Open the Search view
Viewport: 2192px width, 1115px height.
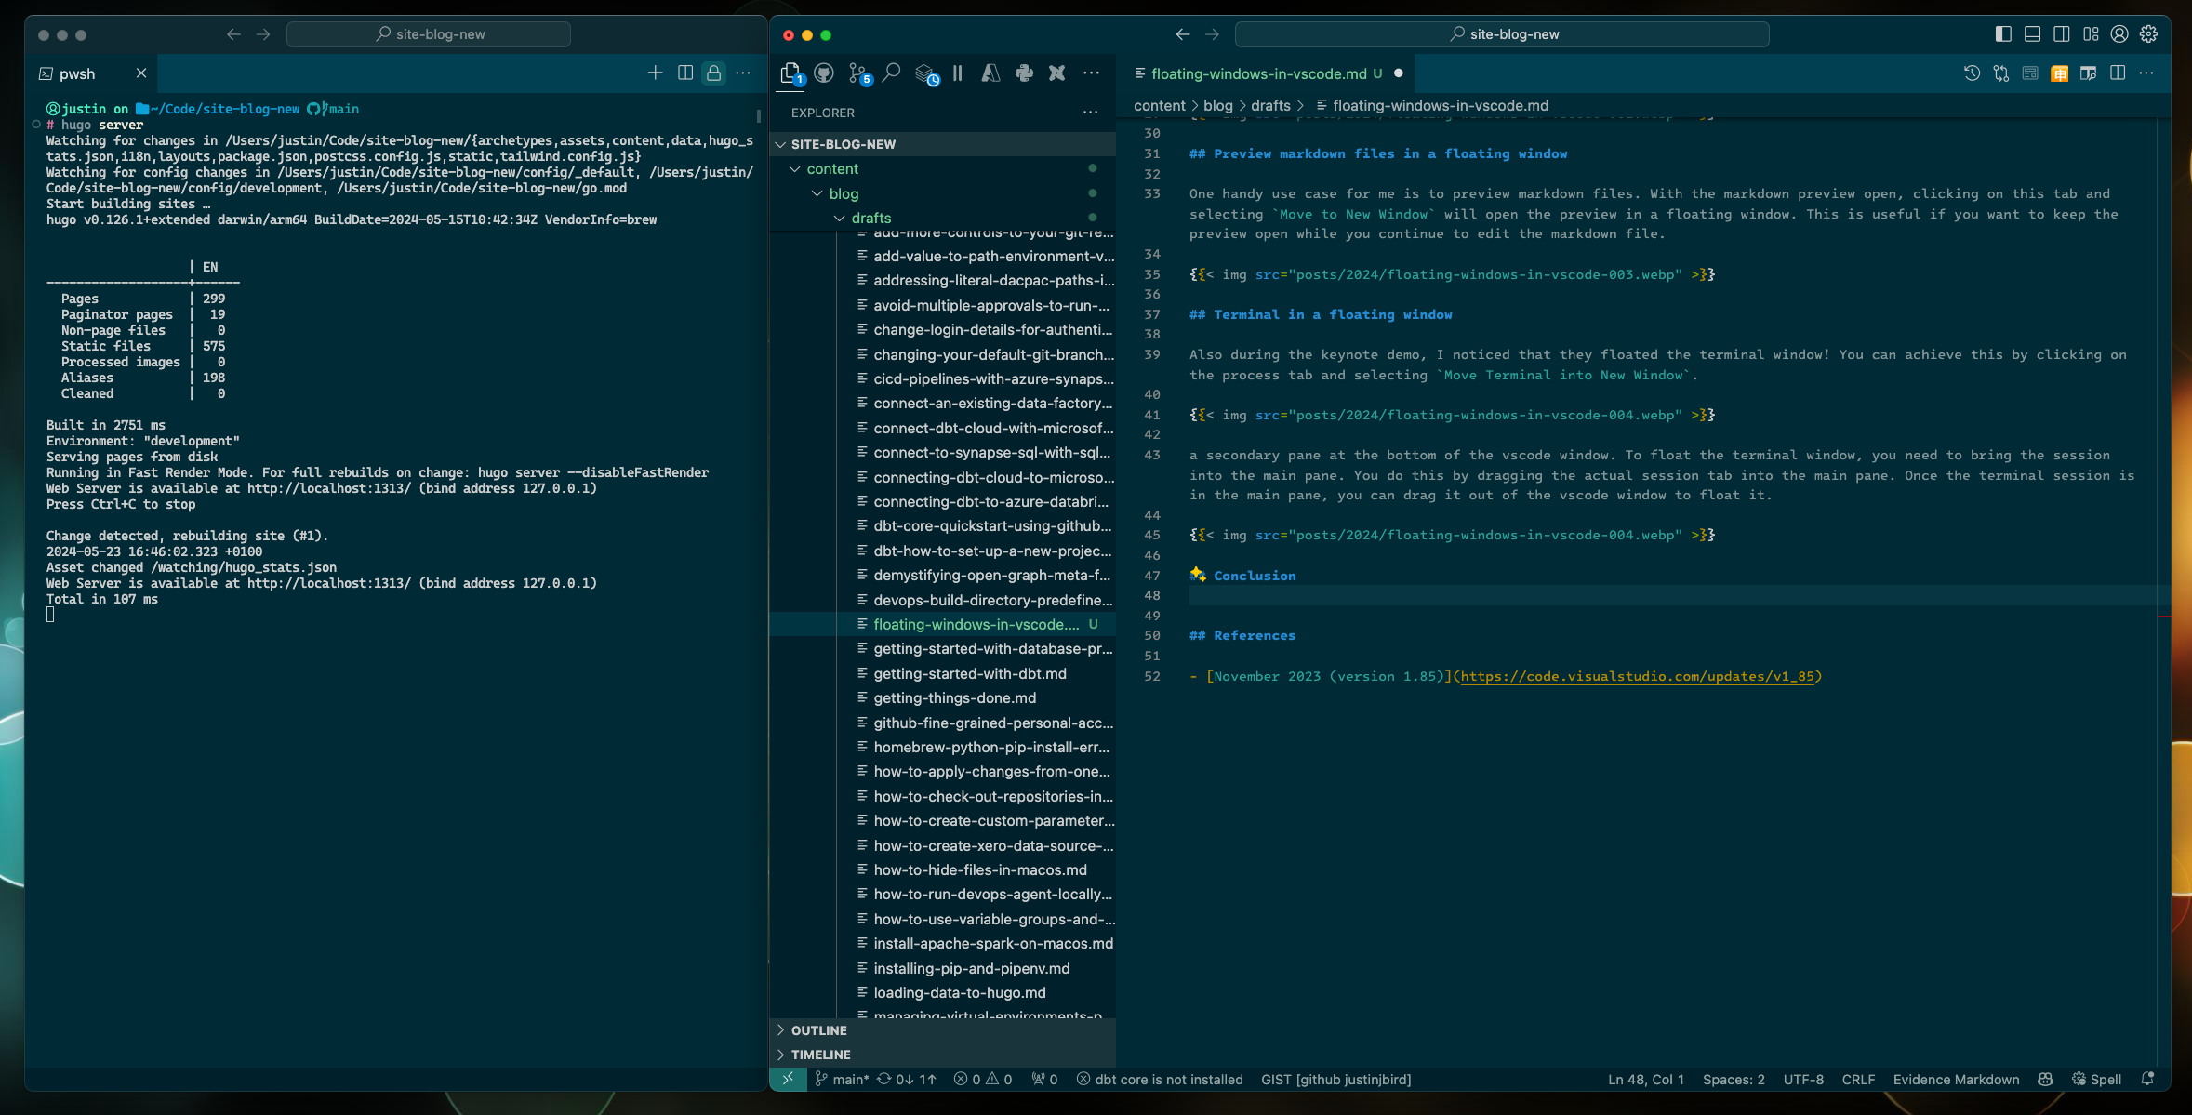(891, 73)
